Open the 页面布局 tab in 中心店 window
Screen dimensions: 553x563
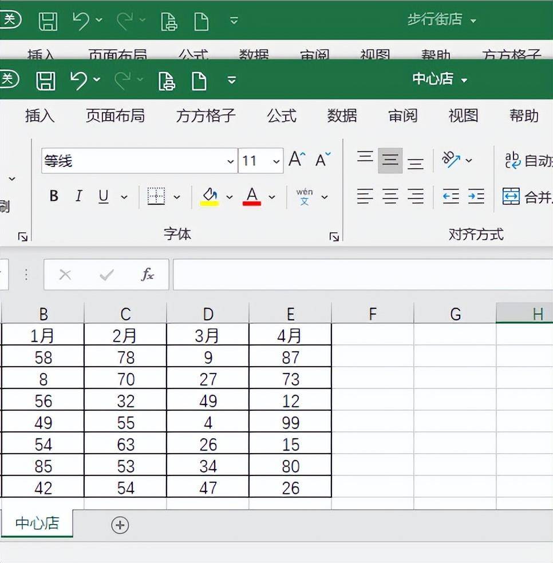[115, 116]
